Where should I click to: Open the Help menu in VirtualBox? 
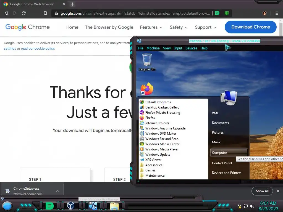pyautogui.click(x=204, y=48)
